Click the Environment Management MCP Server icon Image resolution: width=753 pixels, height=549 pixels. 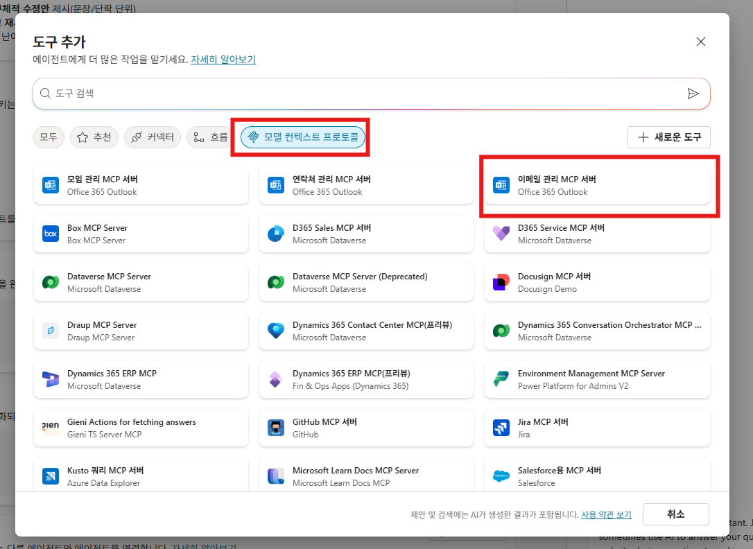tap(501, 379)
